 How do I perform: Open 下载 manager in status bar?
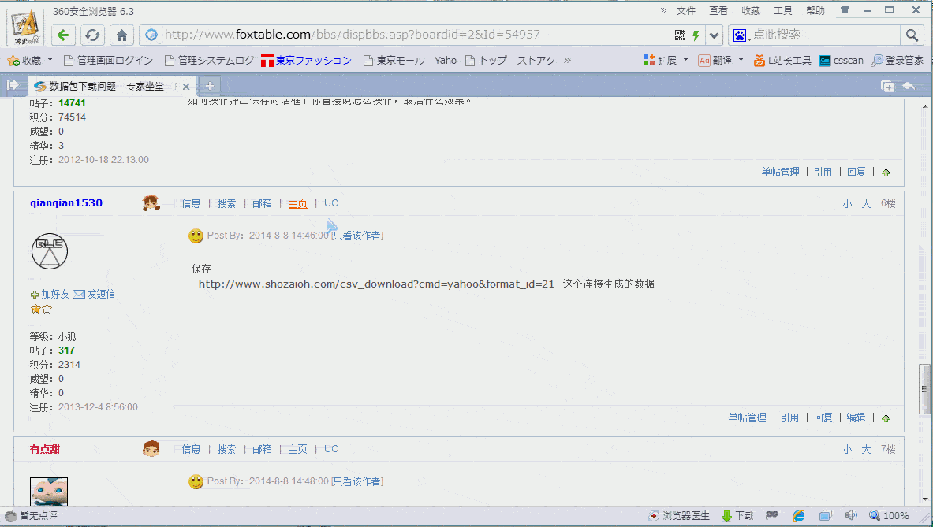pos(737,516)
